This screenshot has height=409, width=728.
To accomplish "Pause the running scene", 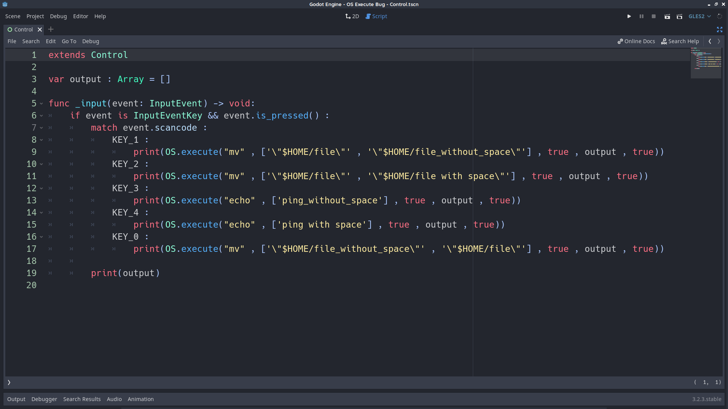I will point(641,16).
